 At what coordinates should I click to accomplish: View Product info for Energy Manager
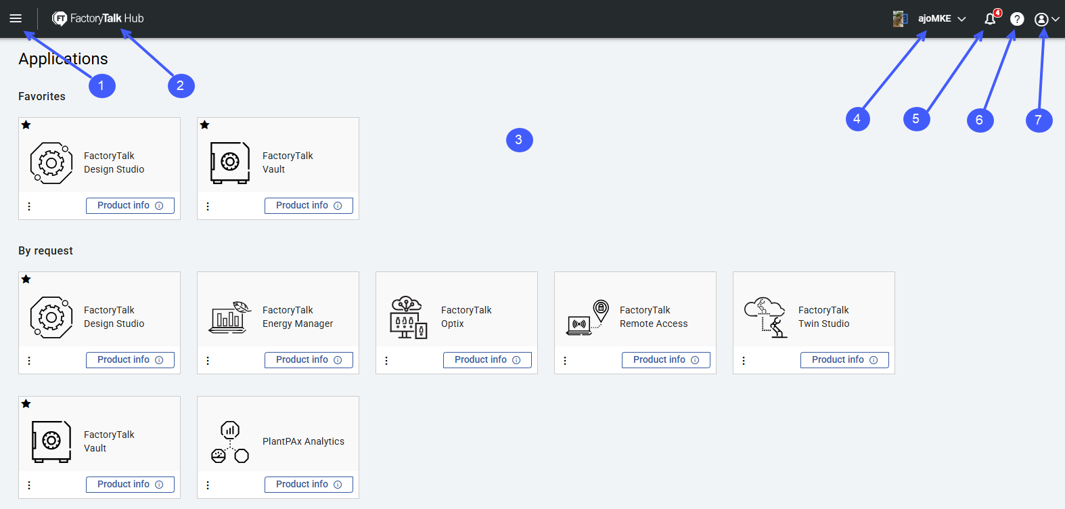[309, 360]
